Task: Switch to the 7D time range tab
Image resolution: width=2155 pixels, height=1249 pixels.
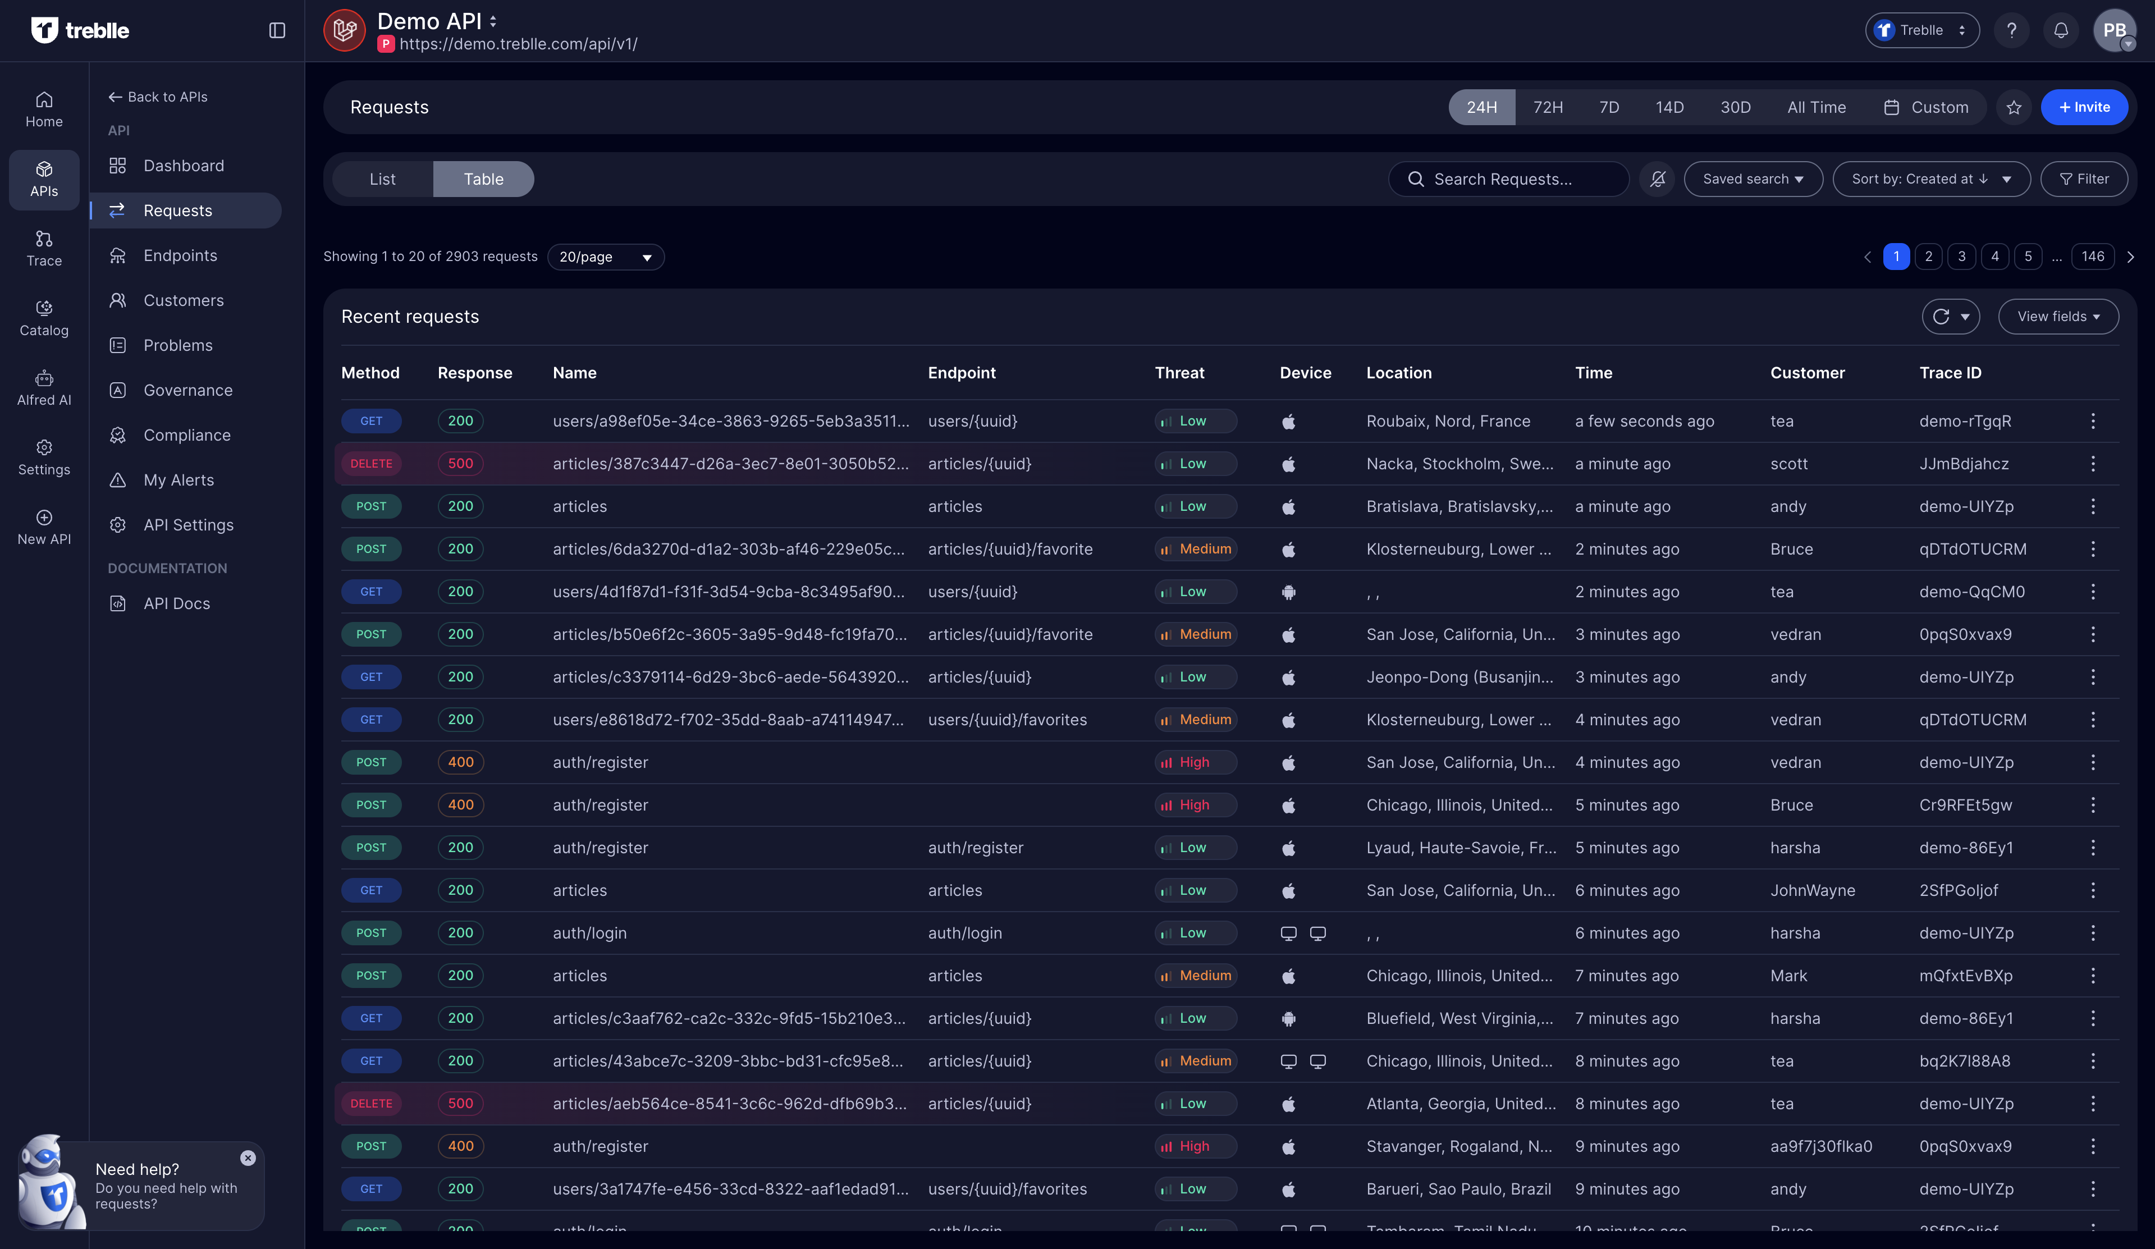Action: pyautogui.click(x=1609, y=107)
